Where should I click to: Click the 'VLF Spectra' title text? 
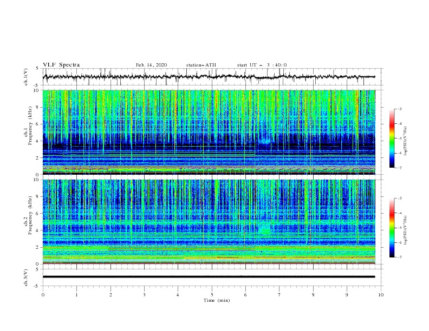[x=61, y=65]
